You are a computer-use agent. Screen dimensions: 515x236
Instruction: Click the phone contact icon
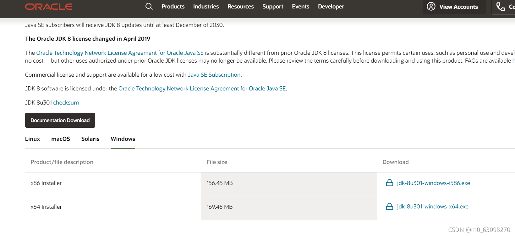501,6
